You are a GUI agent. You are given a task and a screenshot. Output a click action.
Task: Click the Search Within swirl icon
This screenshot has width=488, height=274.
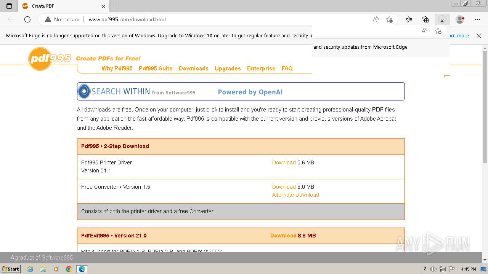tap(84, 91)
